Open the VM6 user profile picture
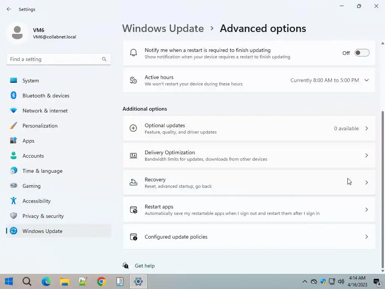The width and height of the screenshot is (385, 289). coord(17,33)
